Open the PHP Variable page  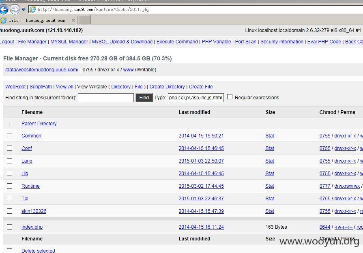[x=217, y=42]
